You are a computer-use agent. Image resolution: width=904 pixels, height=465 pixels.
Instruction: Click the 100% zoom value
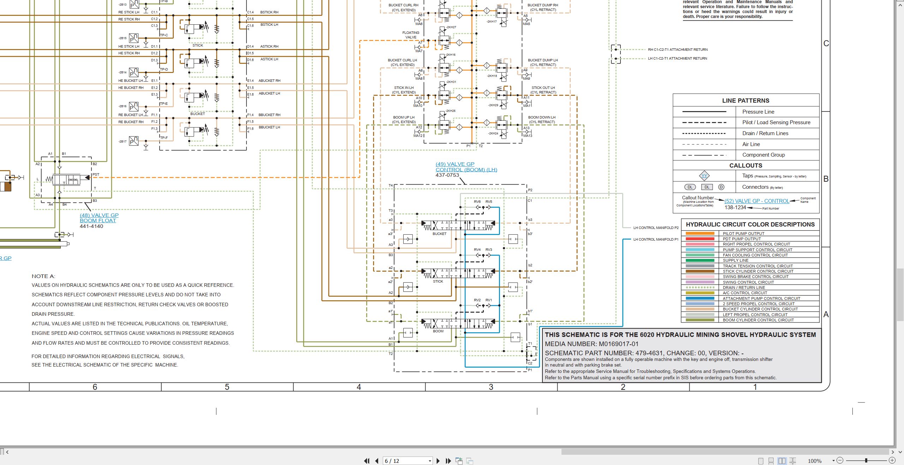click(815, 461)
